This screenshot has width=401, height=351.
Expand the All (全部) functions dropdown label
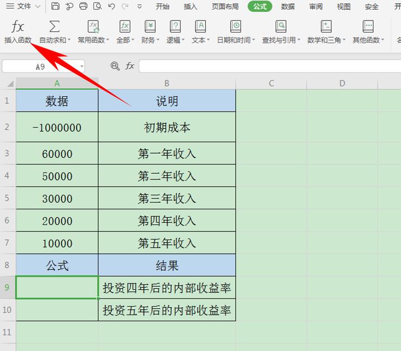tap(125, 40)
